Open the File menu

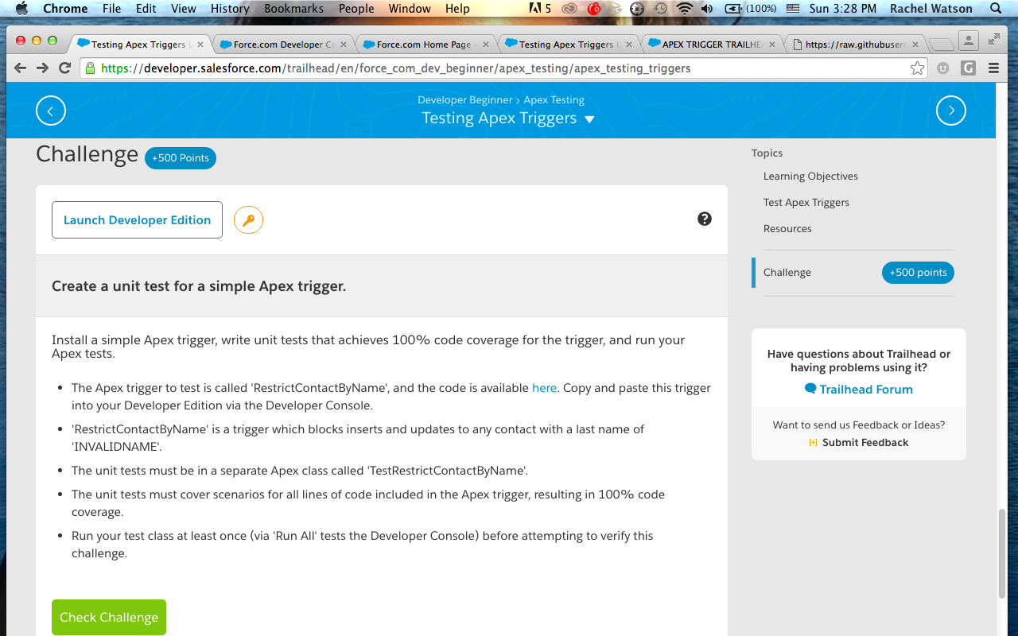[x=112, y=9]
